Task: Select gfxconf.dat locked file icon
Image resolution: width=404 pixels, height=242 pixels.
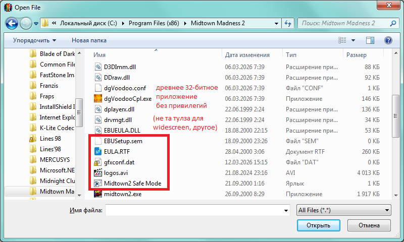Action: 98,162
